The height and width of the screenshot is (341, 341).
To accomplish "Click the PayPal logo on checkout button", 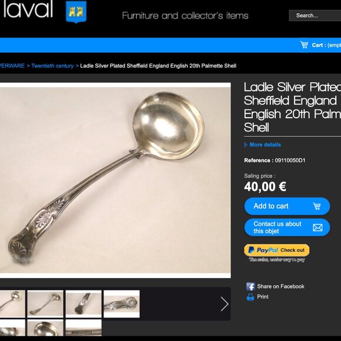I will 263,250.
